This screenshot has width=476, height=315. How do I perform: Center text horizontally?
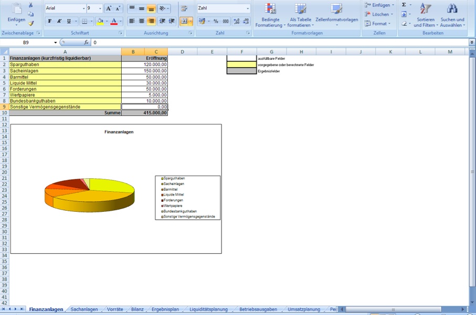142,21
